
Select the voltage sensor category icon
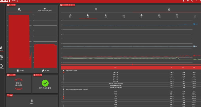(88, 16)
